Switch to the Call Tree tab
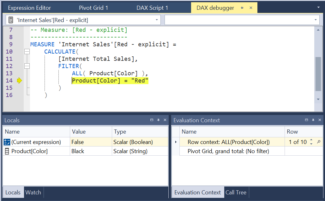 (236, 192)
